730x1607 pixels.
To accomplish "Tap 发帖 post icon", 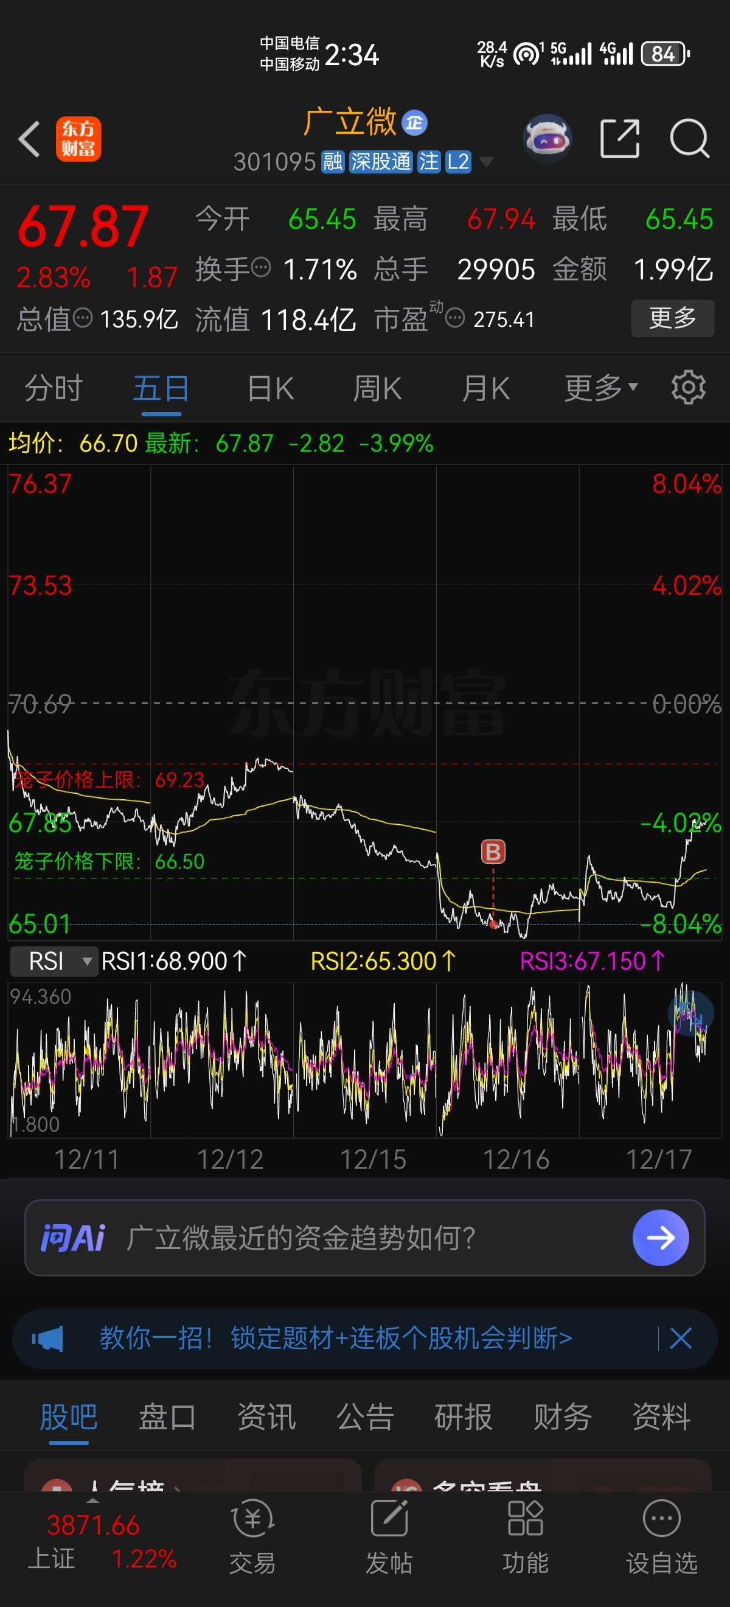I will [x=389, y=1537].
